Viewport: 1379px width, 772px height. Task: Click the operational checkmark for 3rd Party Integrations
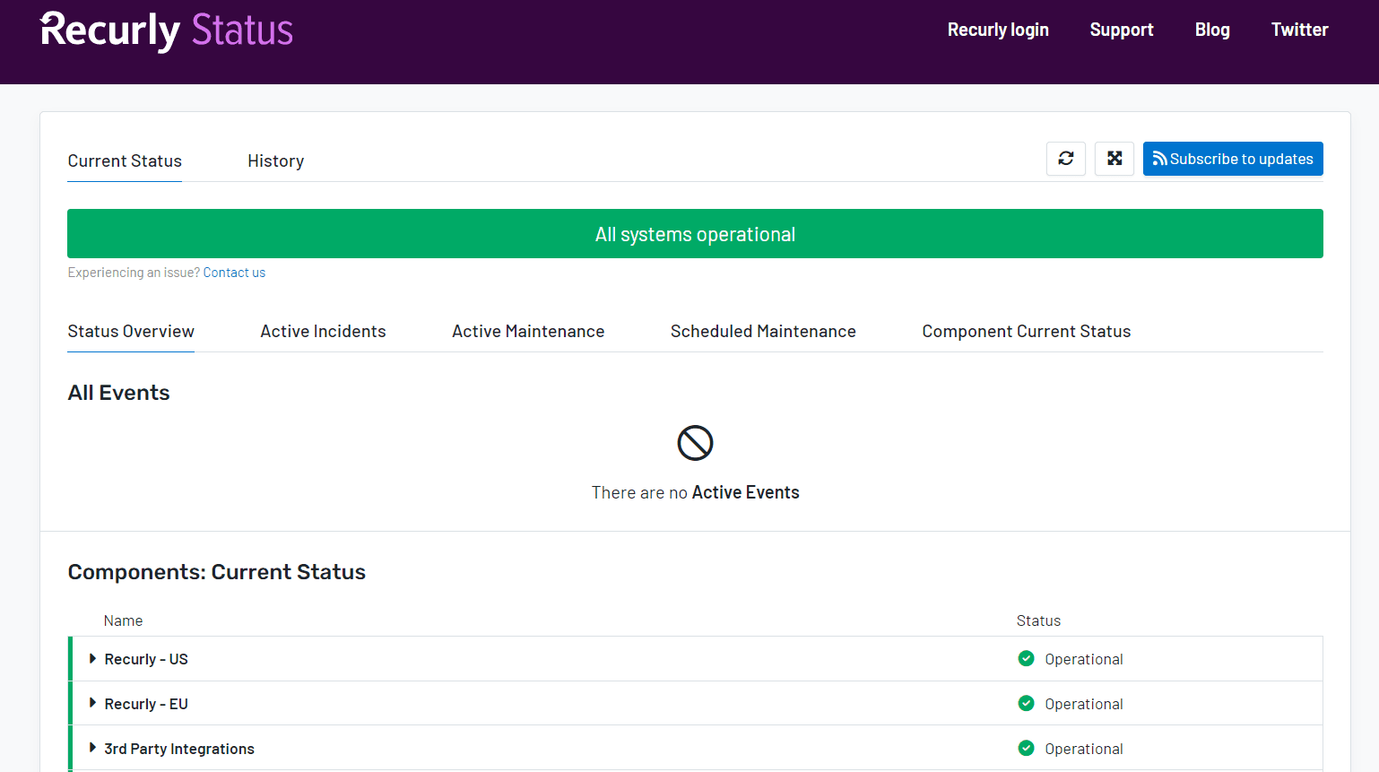point(1025,748)
